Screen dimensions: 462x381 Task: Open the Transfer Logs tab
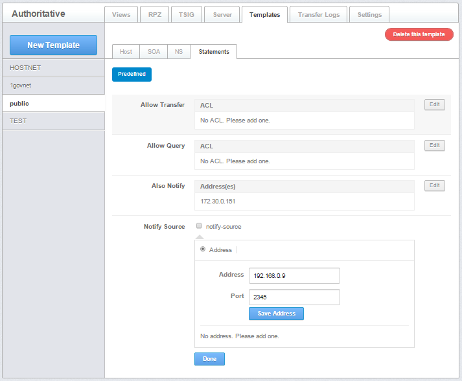[x=319, y=15]
